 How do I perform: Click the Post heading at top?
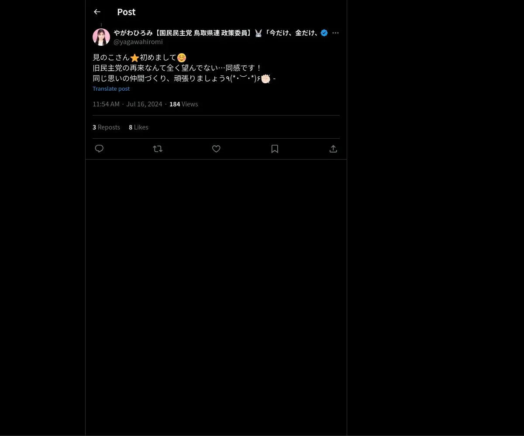[x=126, y=12]
